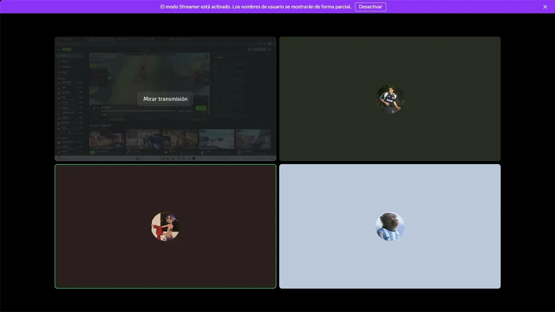Click the Desactivar button in the Streamer banner
This screenshot has width=555, height=312.
370,6
